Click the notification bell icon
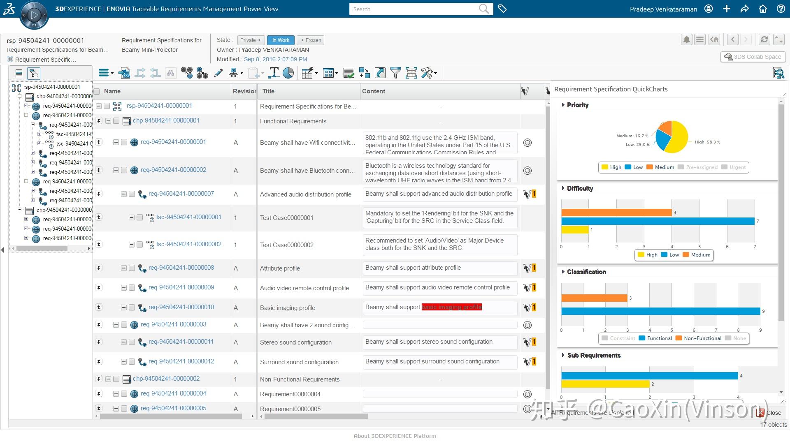Image resolution: width=790 pixels, height=444 pixels. pyautogui.click(x=686, y=39)
